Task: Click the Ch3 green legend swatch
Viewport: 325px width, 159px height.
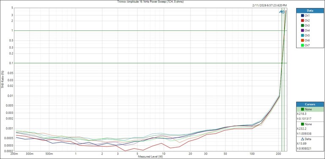Action: (303, 25)
